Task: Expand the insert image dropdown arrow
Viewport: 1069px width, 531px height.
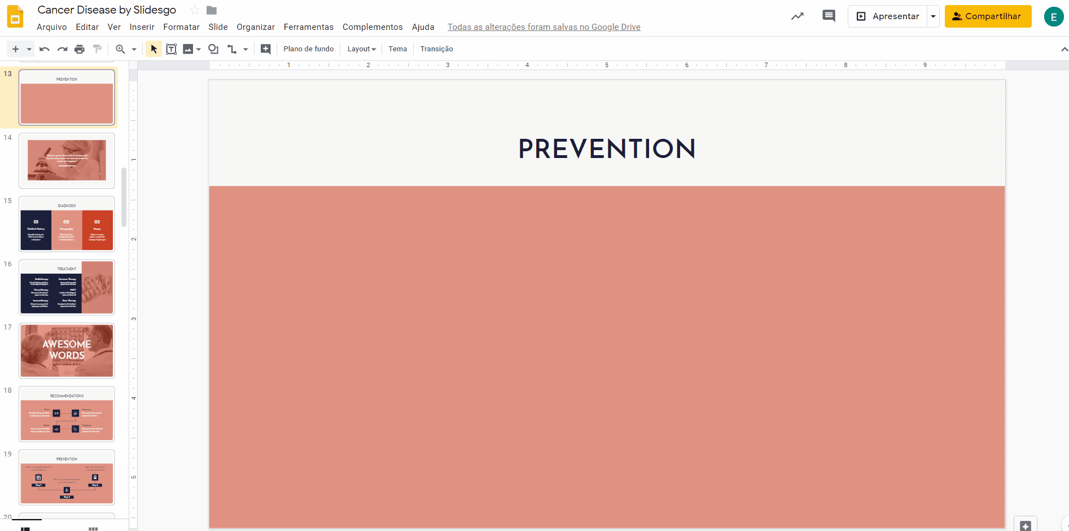Action: coord(198,49)
